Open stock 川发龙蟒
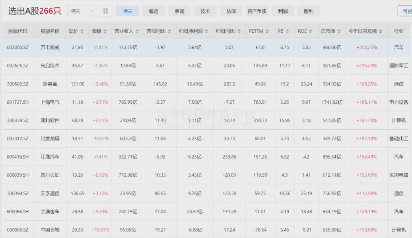412x238 pixels. coord(50,138)
